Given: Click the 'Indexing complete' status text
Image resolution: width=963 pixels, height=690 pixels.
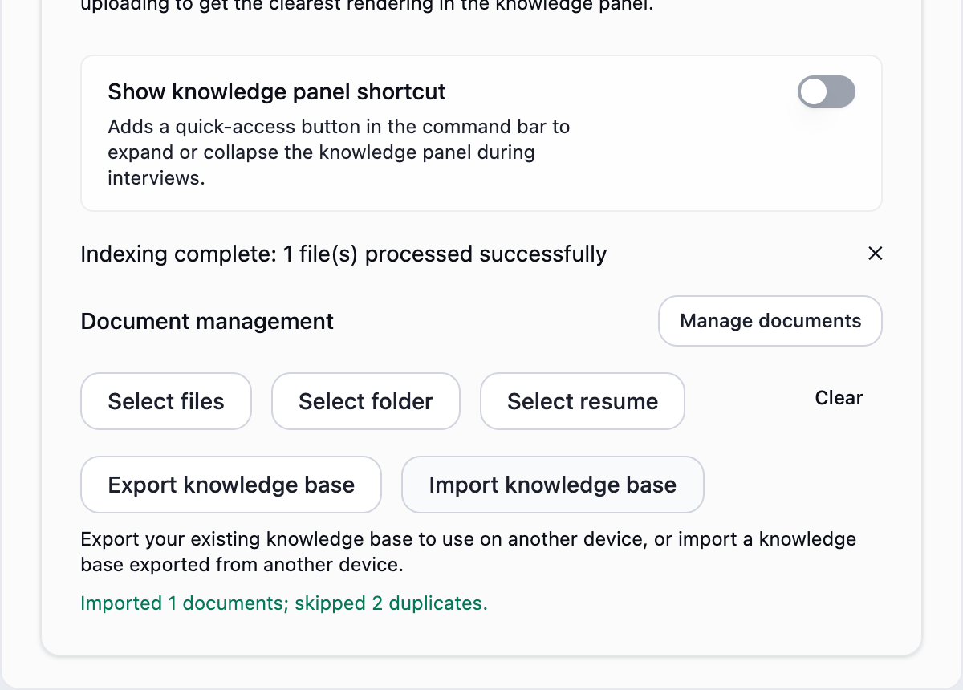Looking at the screenshot, I should (x=343, y=254).
